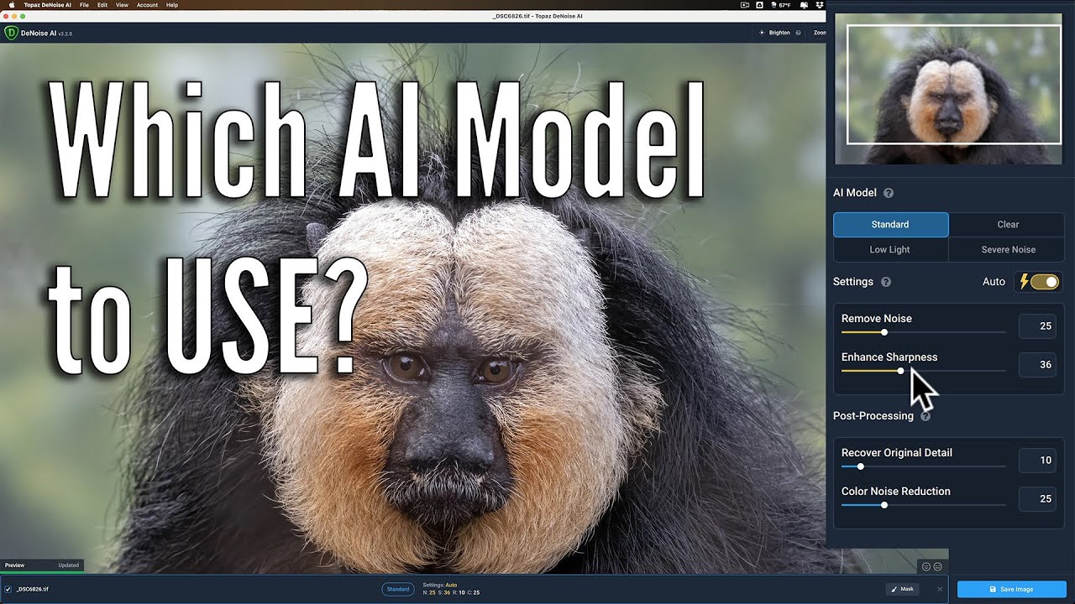Click the Color Noise Reduction value field

pos(1037,499)
